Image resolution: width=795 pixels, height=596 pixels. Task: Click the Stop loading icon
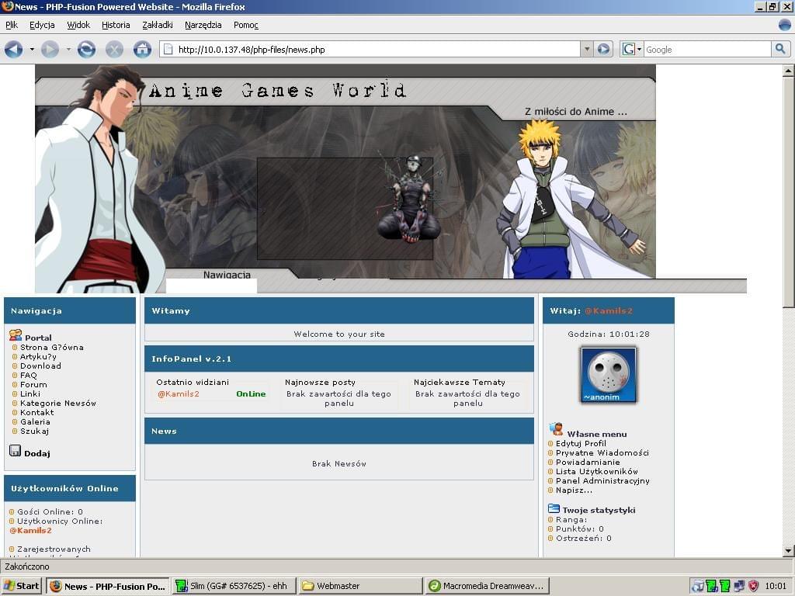pos(114,50)
